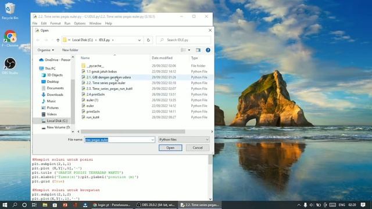Select OneDrive in navigation pane
Image resolution: width=372 pixels, height=209 pixels.
[x=55, y=60]
